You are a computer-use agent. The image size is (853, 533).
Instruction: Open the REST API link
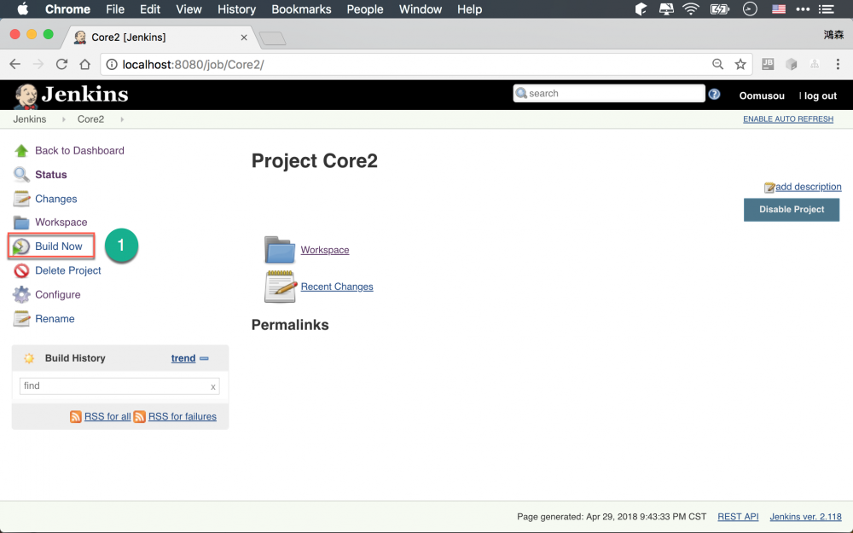tap(737, 516)
